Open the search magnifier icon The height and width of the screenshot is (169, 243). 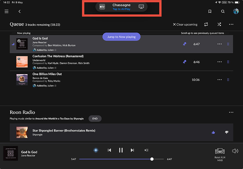coord(223,12)
